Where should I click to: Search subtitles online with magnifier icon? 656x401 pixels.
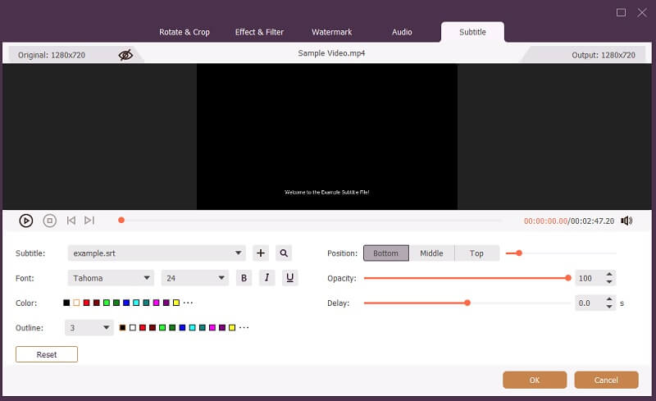[x=283, y=253]
